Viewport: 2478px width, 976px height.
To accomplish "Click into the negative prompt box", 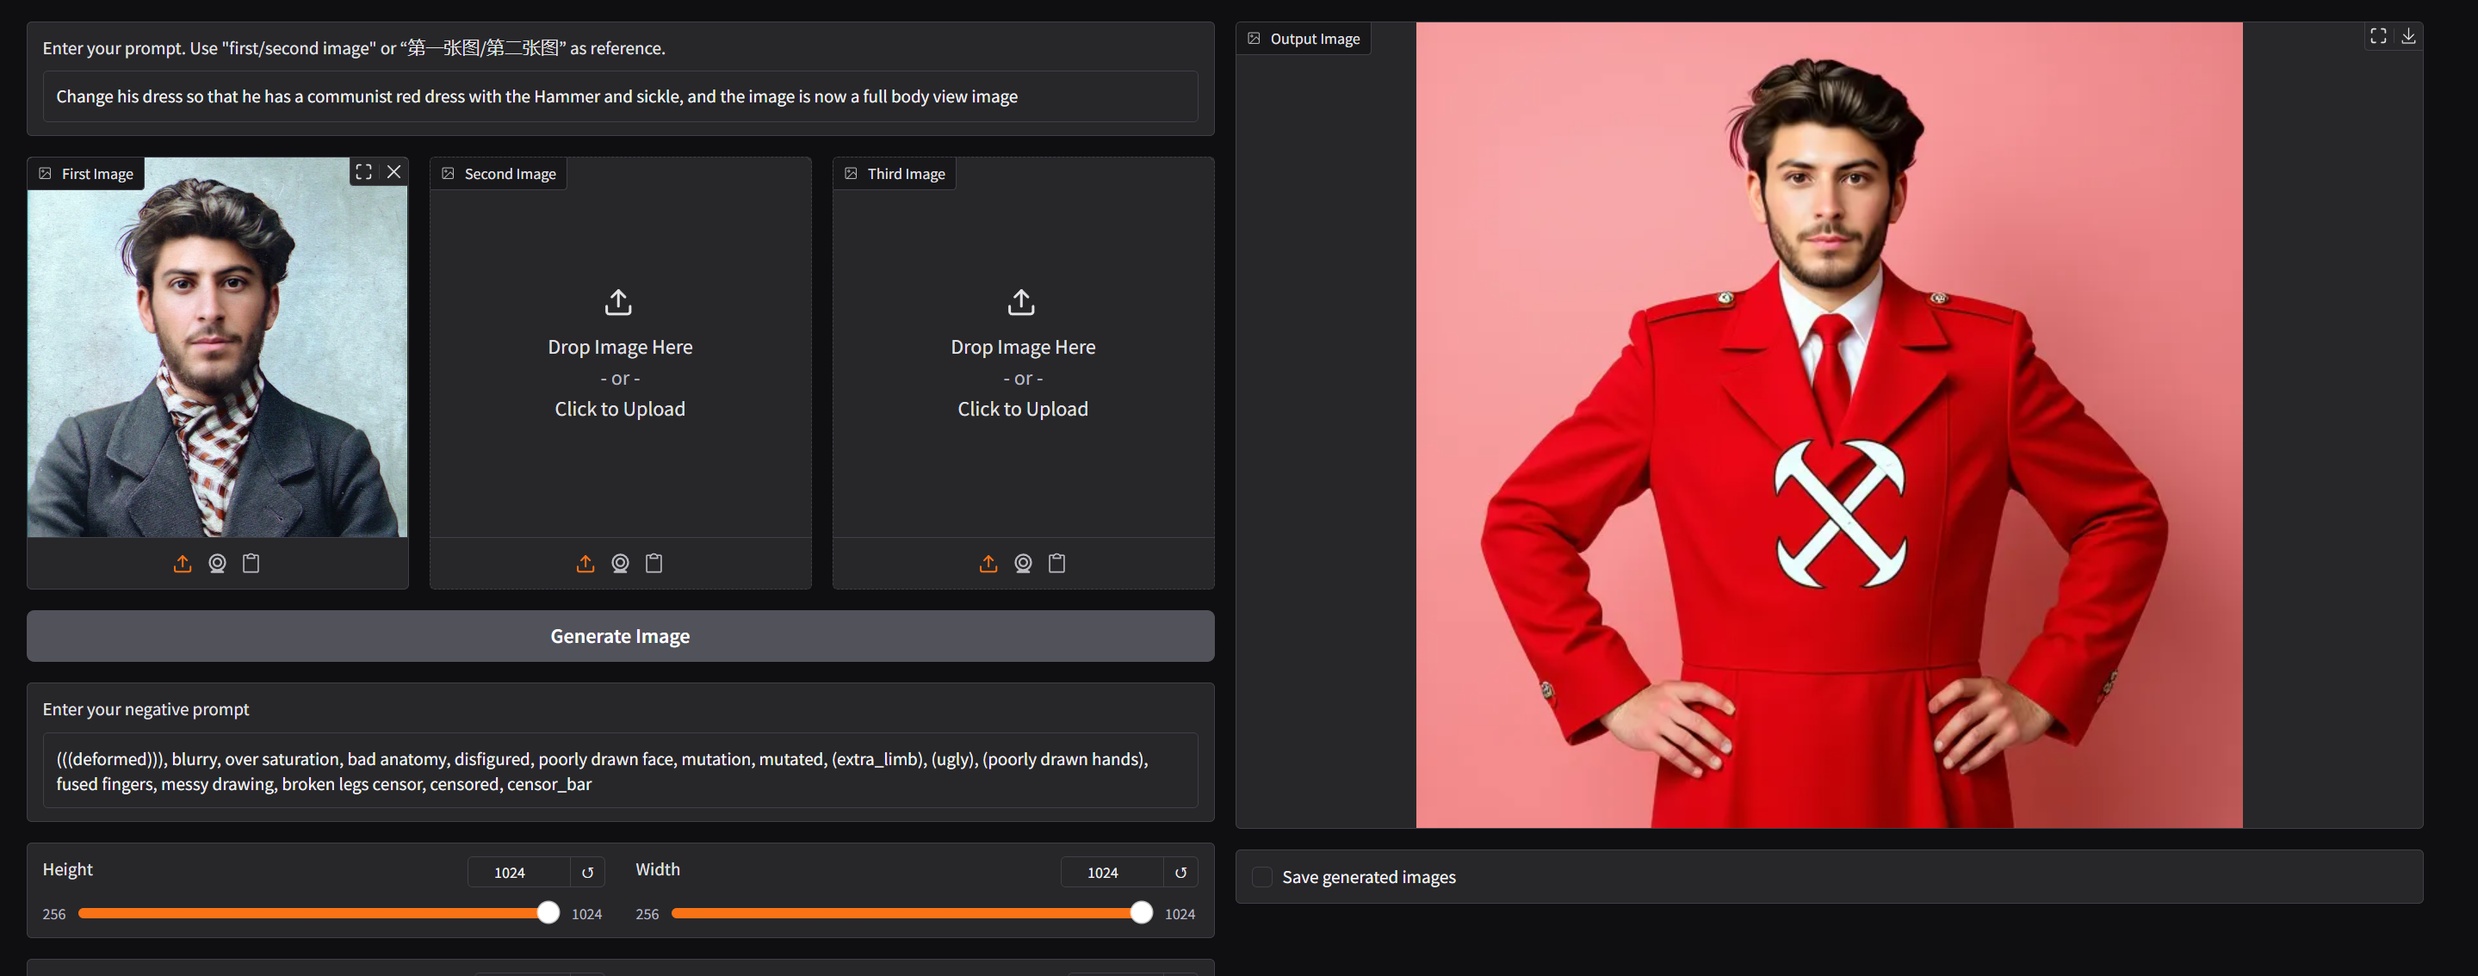I will pyautogui.click(x=621, y=771).
